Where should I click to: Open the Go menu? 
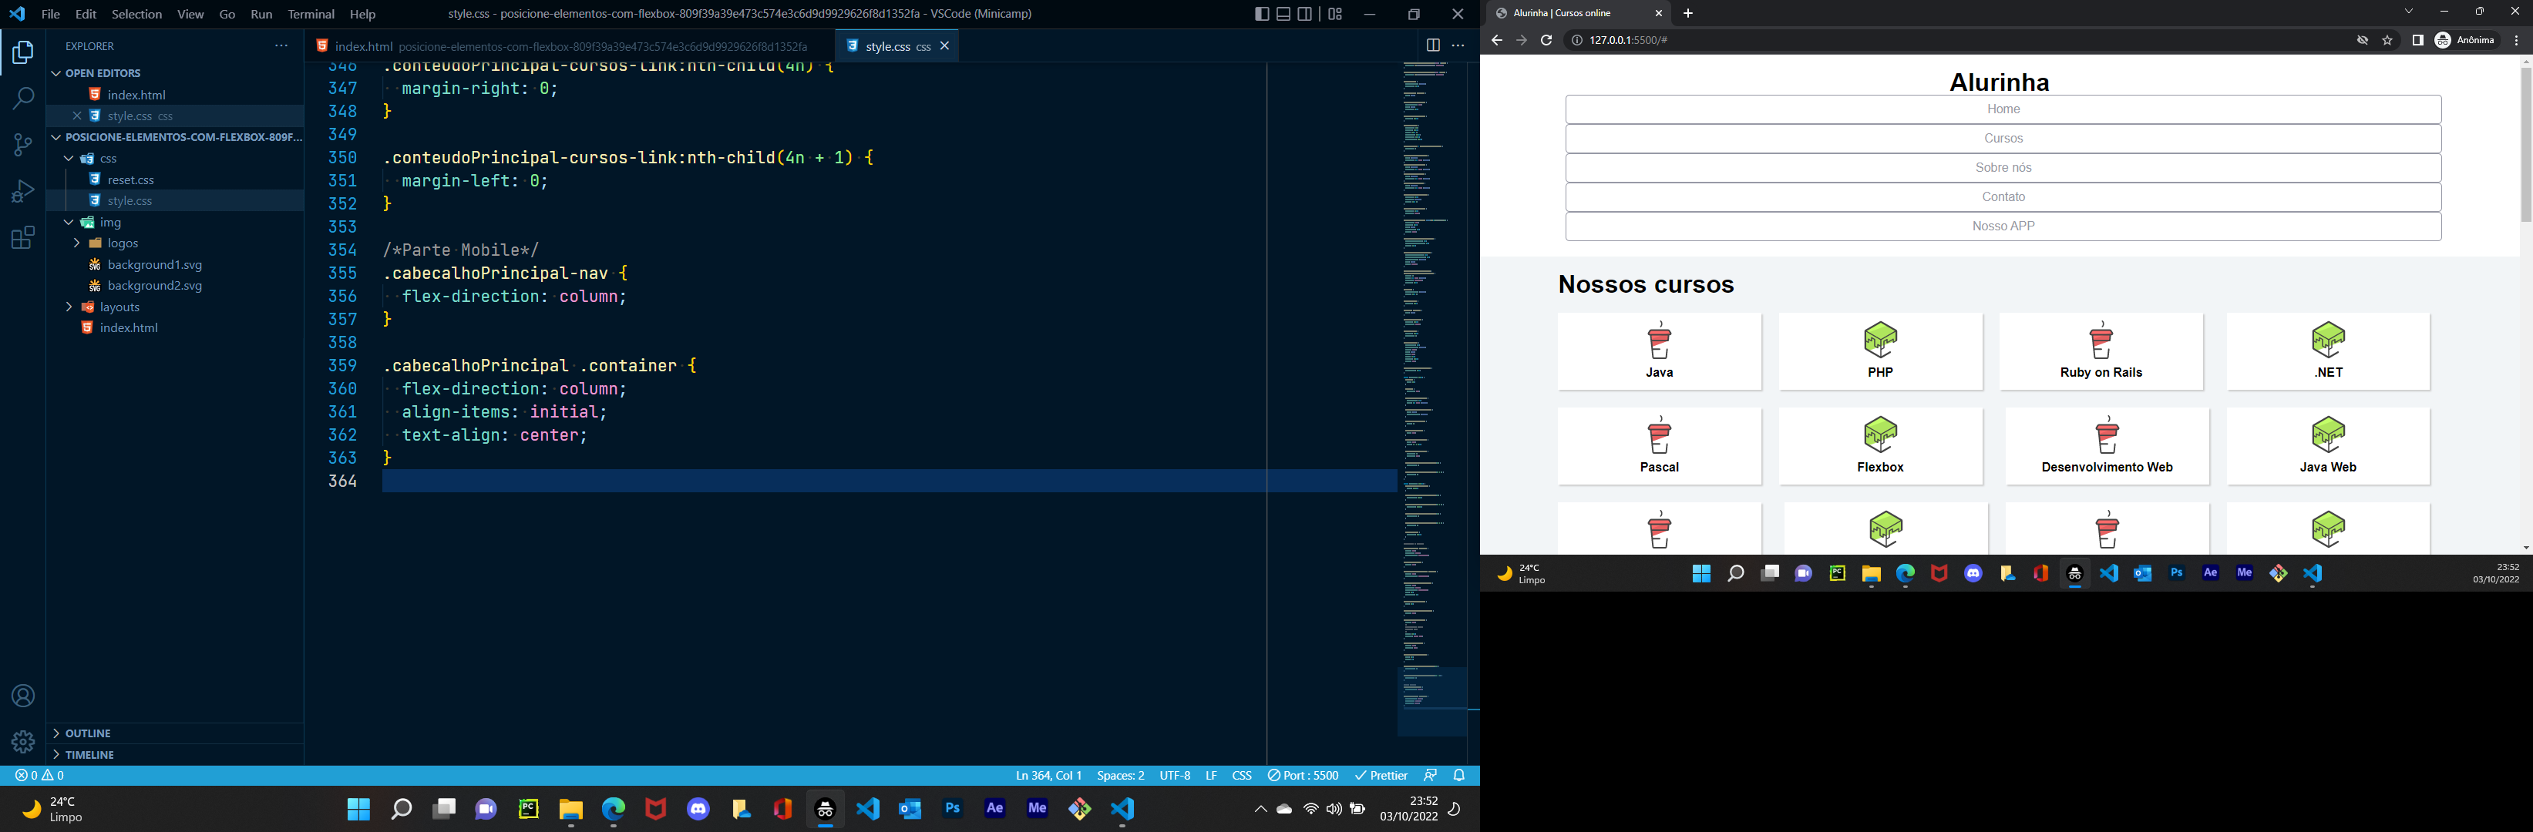227,14
